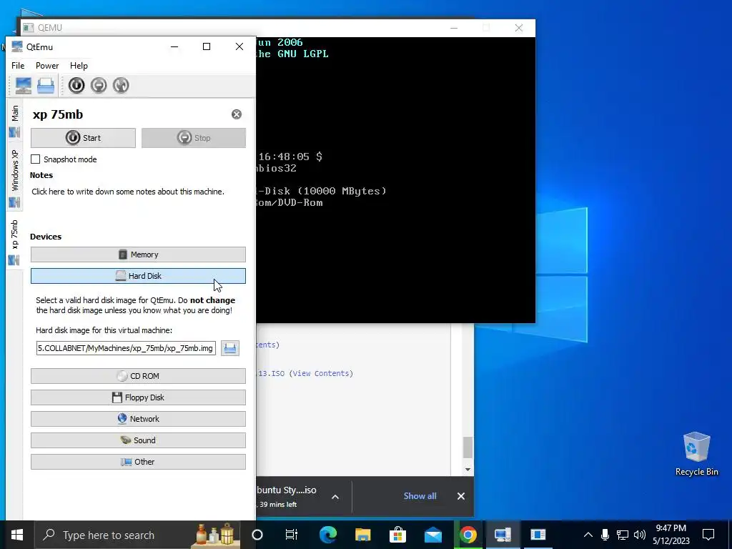Switch to the QEMU window taskbar icon
Viewport: 732px width, 549px height.
538,535
